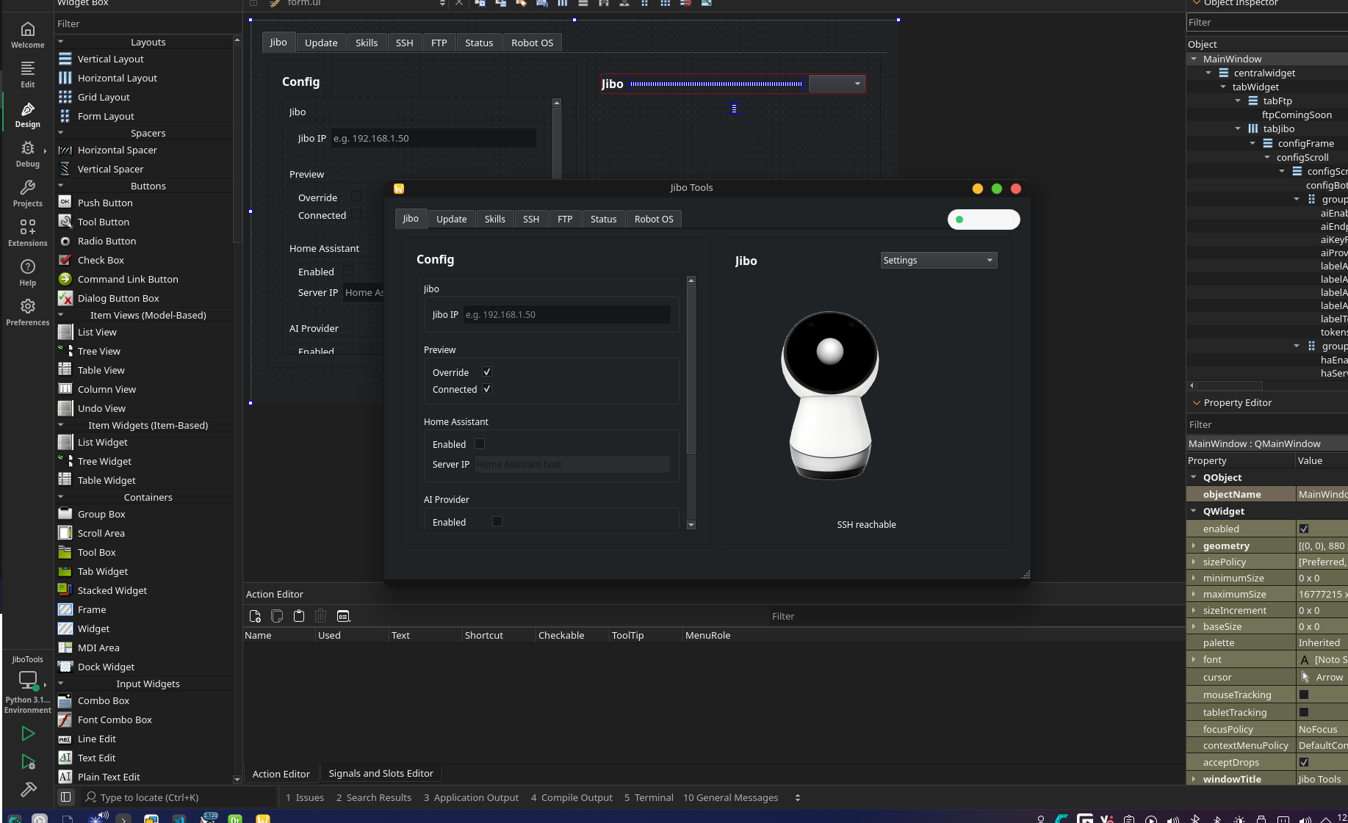The width and height of the screenshot is (1348, 823).
Task: Click New action icon in Action Editor
Action: point(255,616)
